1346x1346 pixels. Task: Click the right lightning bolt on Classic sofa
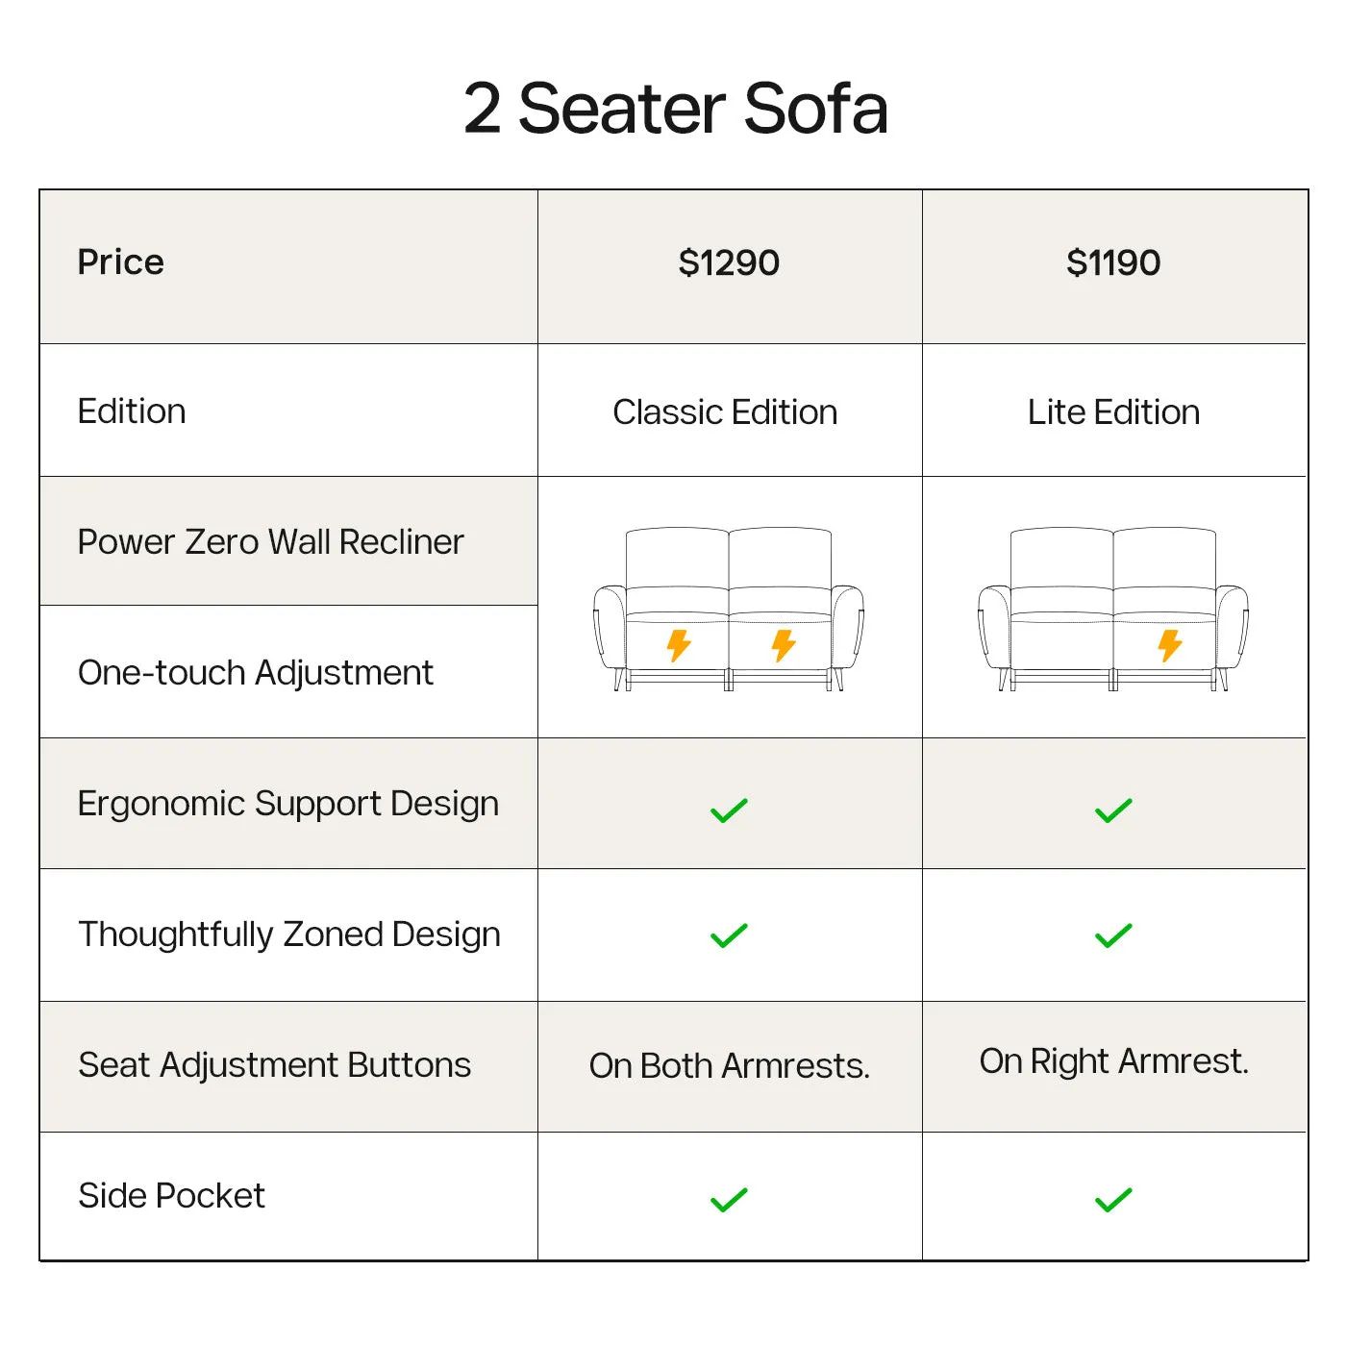tap(784, 645)
